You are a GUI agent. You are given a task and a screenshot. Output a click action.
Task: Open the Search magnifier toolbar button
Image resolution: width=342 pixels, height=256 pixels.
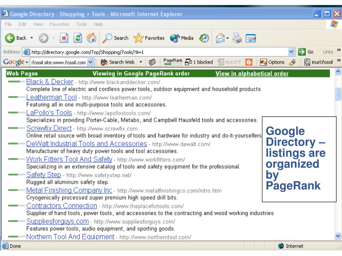pos(115,38)
